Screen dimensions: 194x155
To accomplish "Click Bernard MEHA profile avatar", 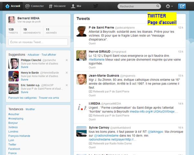I will (x=12, y=20).
